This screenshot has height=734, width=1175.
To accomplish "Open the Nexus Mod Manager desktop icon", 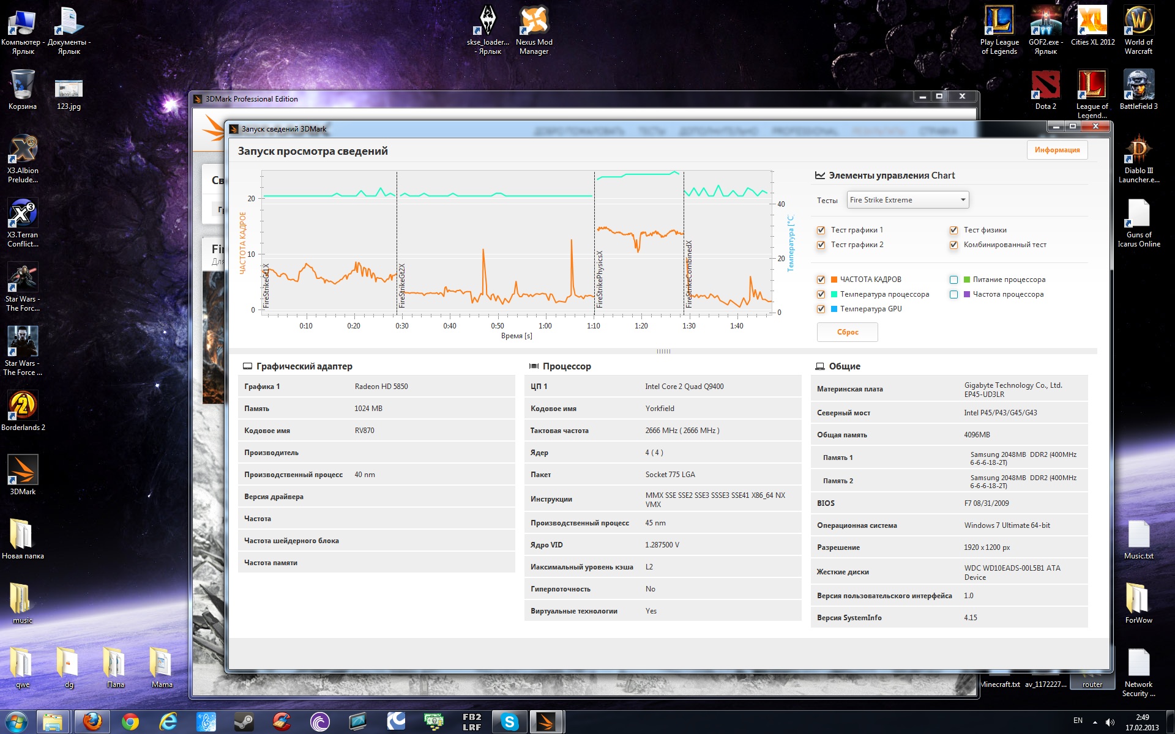I will tap(534, 31).
